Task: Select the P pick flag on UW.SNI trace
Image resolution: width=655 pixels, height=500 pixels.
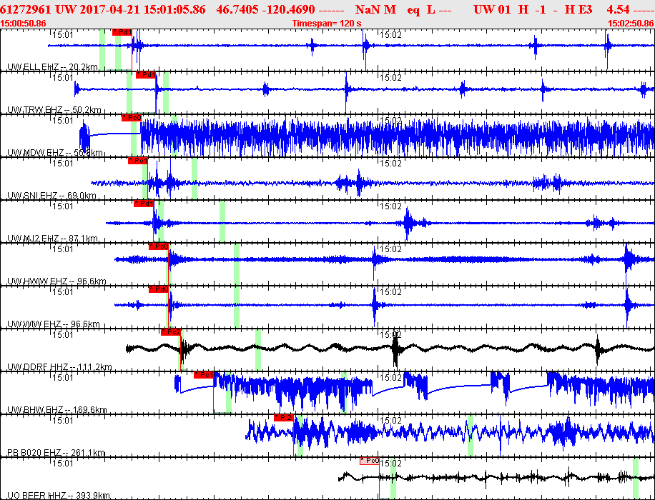Action: (137, 161)
